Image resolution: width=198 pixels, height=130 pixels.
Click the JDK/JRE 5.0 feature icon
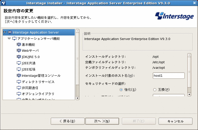pos(19,57)
